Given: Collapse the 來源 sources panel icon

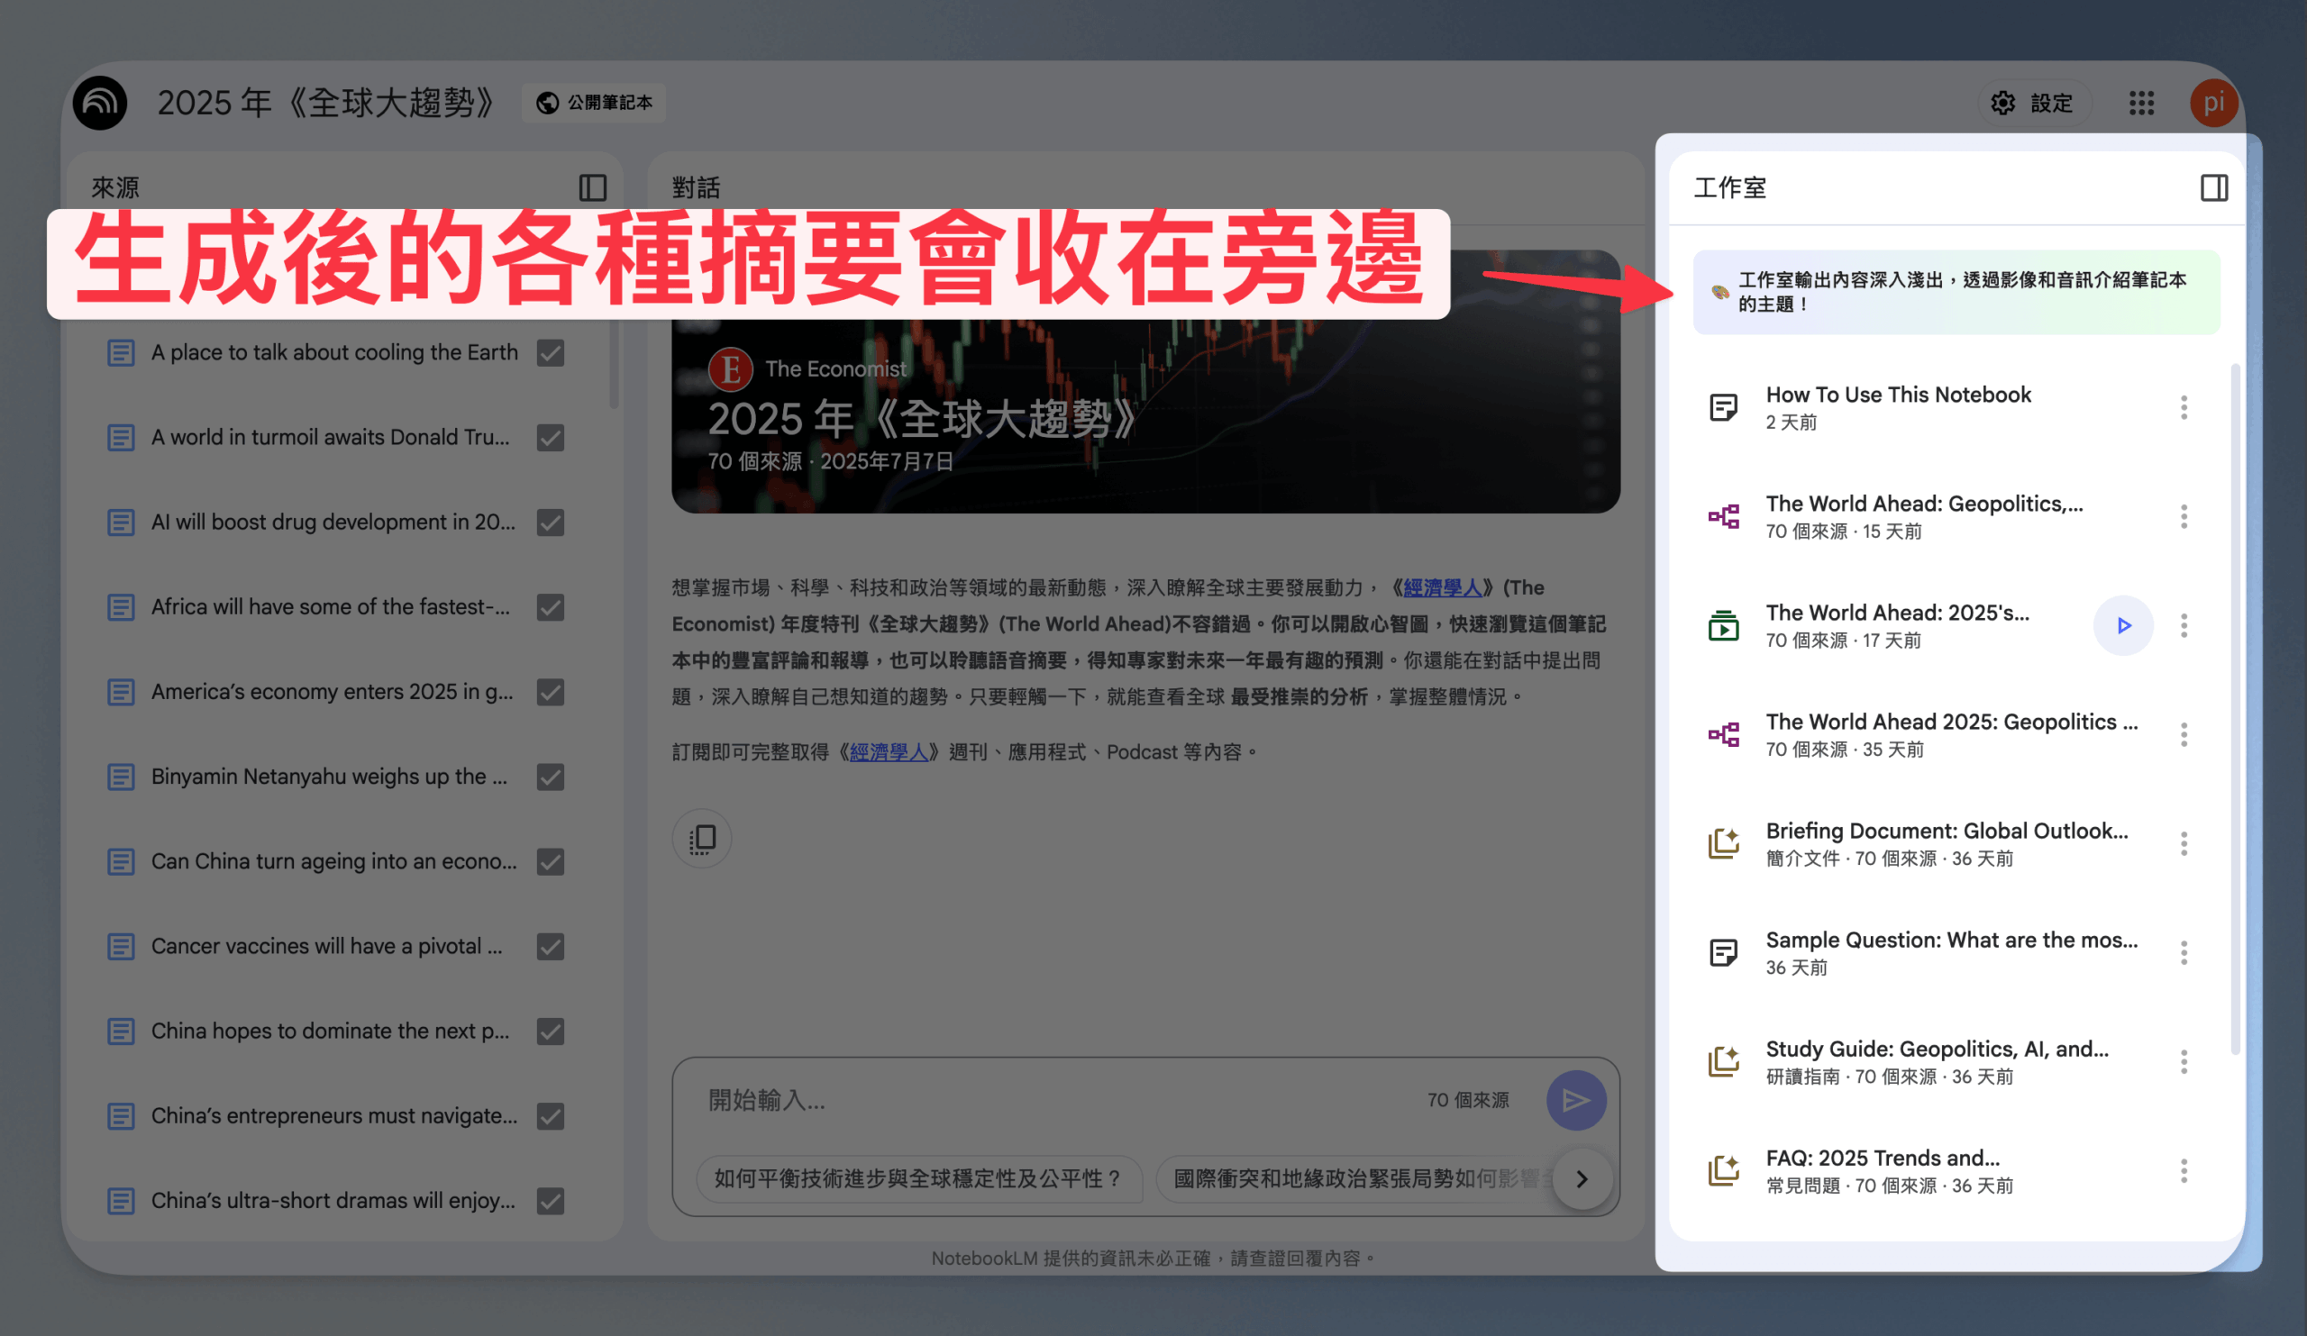Looking at the screenshot, I should pyautogui.click(x=592, y=187).
